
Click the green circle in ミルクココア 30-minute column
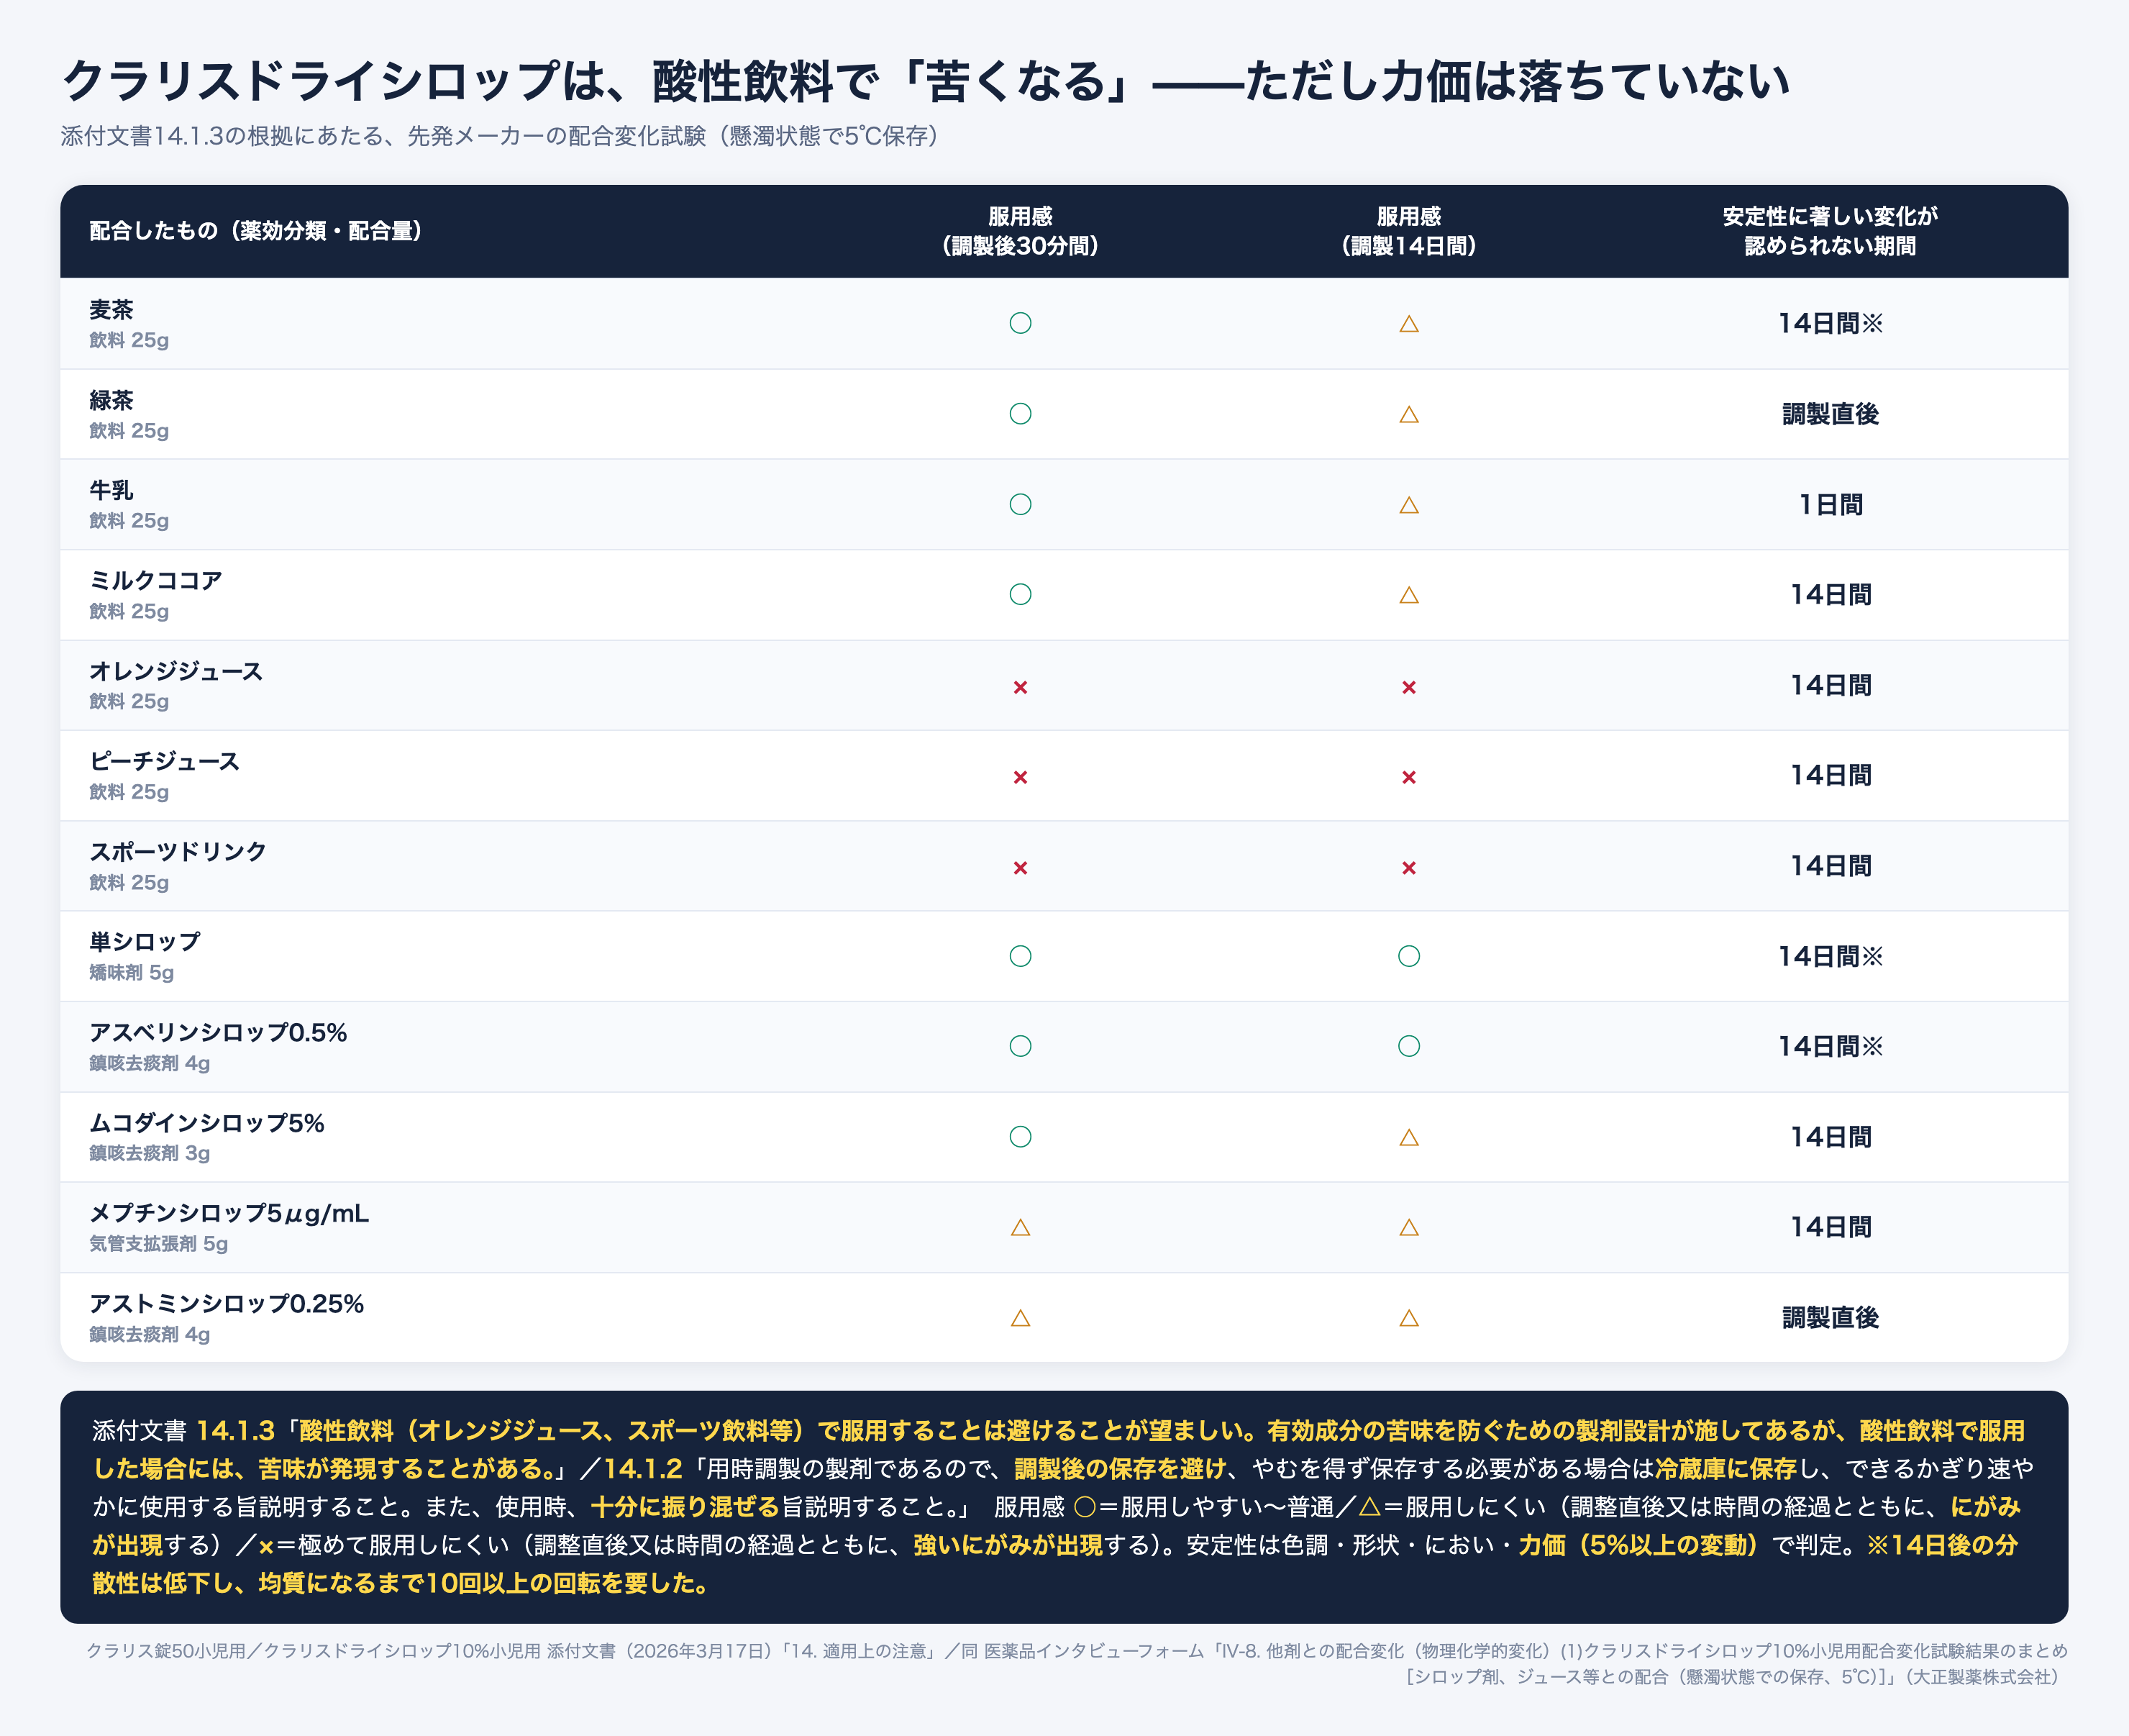point(1019,594)
